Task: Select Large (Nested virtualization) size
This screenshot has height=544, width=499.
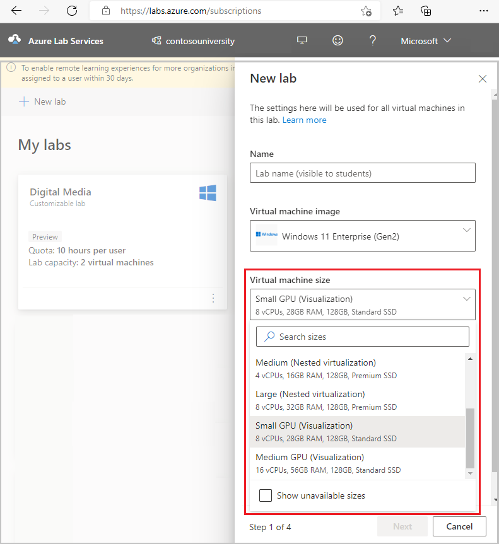Action: click(357, 400)
